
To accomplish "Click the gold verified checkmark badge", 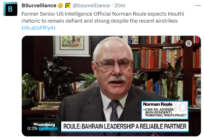I will point(60,6).
